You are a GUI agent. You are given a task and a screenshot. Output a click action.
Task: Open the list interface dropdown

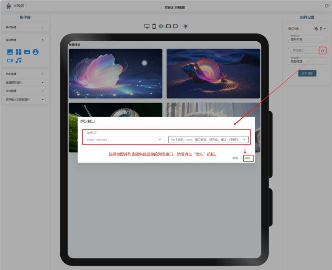[x=208, y=140]
